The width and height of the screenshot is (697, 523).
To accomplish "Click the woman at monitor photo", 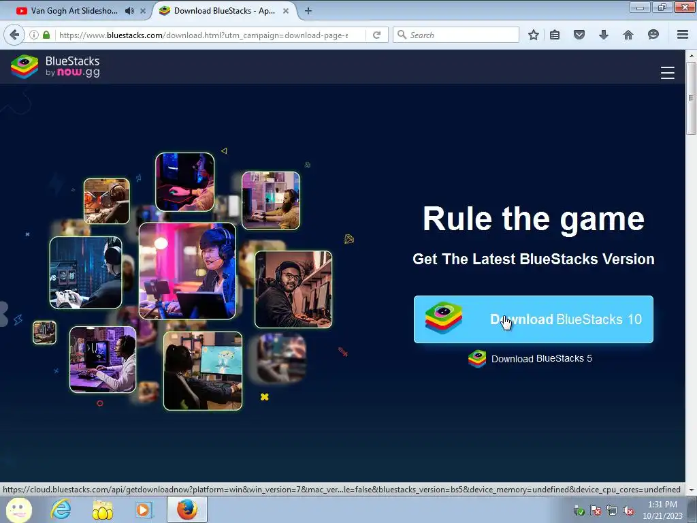I will [203, 370].
